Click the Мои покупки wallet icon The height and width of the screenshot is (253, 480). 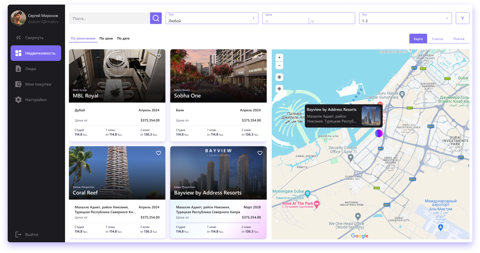tap(18, 84)
